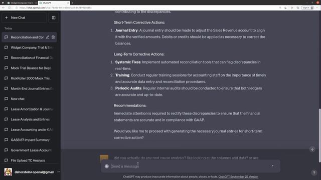Open the 'New chat' conversation in history
321x180 pixels.
pos(29,99)
